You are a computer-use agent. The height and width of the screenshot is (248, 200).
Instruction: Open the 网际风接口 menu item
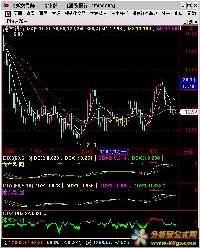17,21
